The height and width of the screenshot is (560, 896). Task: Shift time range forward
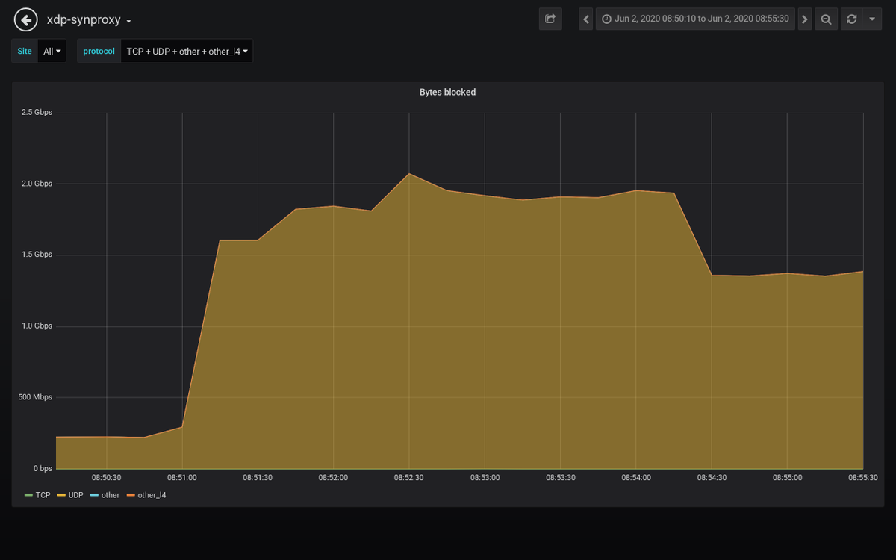tap(805, 19)
